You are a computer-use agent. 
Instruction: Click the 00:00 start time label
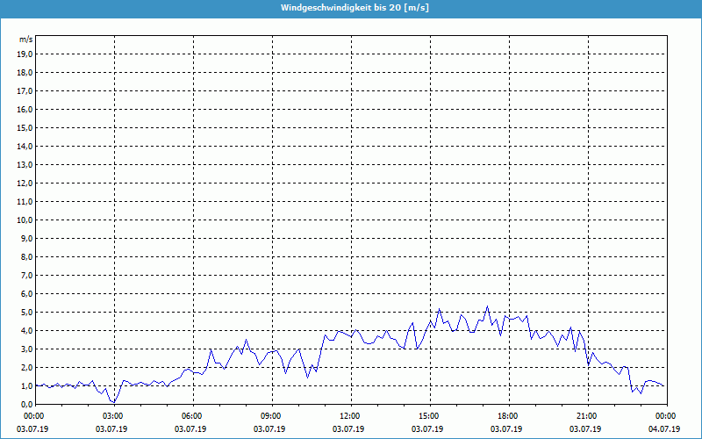pyautogui.click(x=34, y=416)
